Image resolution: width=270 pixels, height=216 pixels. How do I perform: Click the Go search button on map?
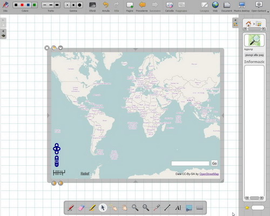click(214, 164)
